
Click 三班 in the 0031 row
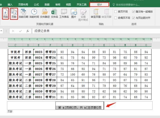28,97
